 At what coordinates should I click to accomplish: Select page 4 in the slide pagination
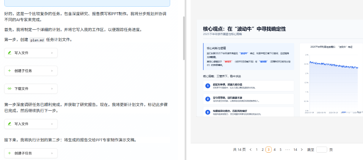[x=274, y=150]
